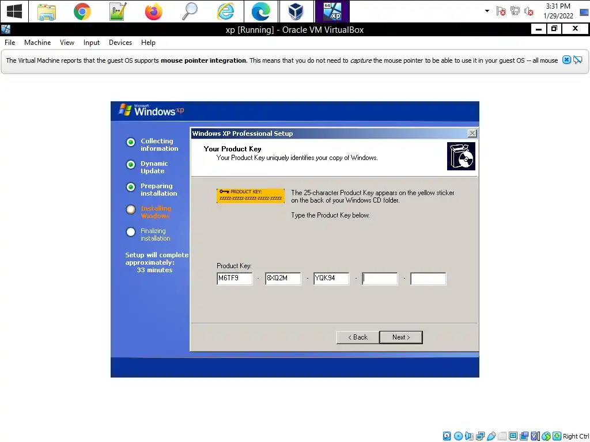
Task: Open the View menu
Action: pyautogui.click(x=67, y=43)
